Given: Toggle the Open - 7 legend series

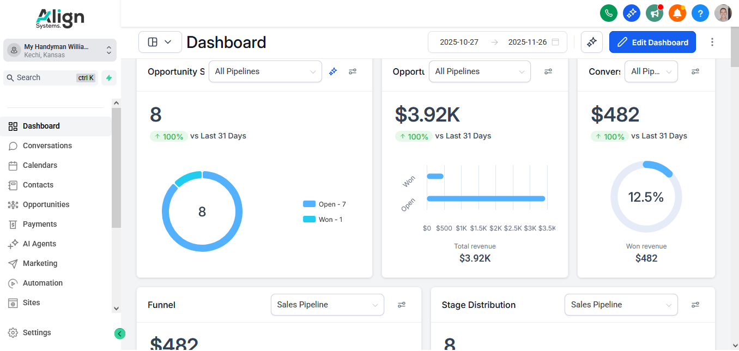Looking at the screenshot, I should (x=325, y=204).
